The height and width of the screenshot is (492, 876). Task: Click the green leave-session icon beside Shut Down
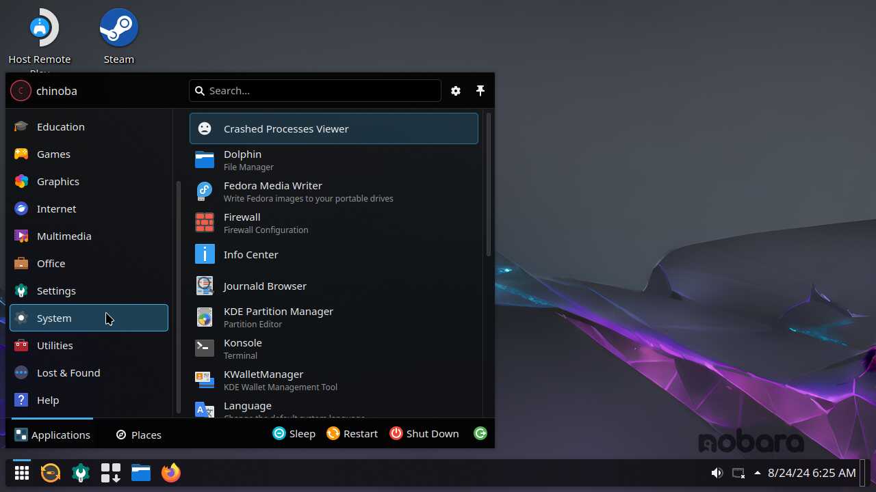click(x=480, y=433)
